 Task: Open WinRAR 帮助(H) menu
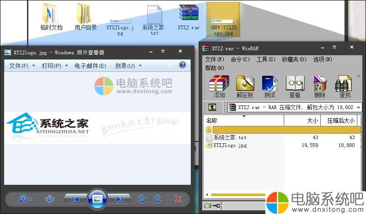pyautogui.click(x=215, y=68)
